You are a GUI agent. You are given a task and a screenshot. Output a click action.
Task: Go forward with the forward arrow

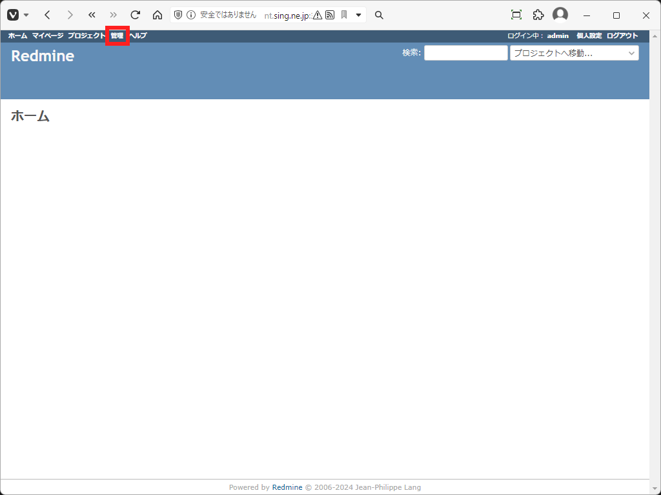70,15
